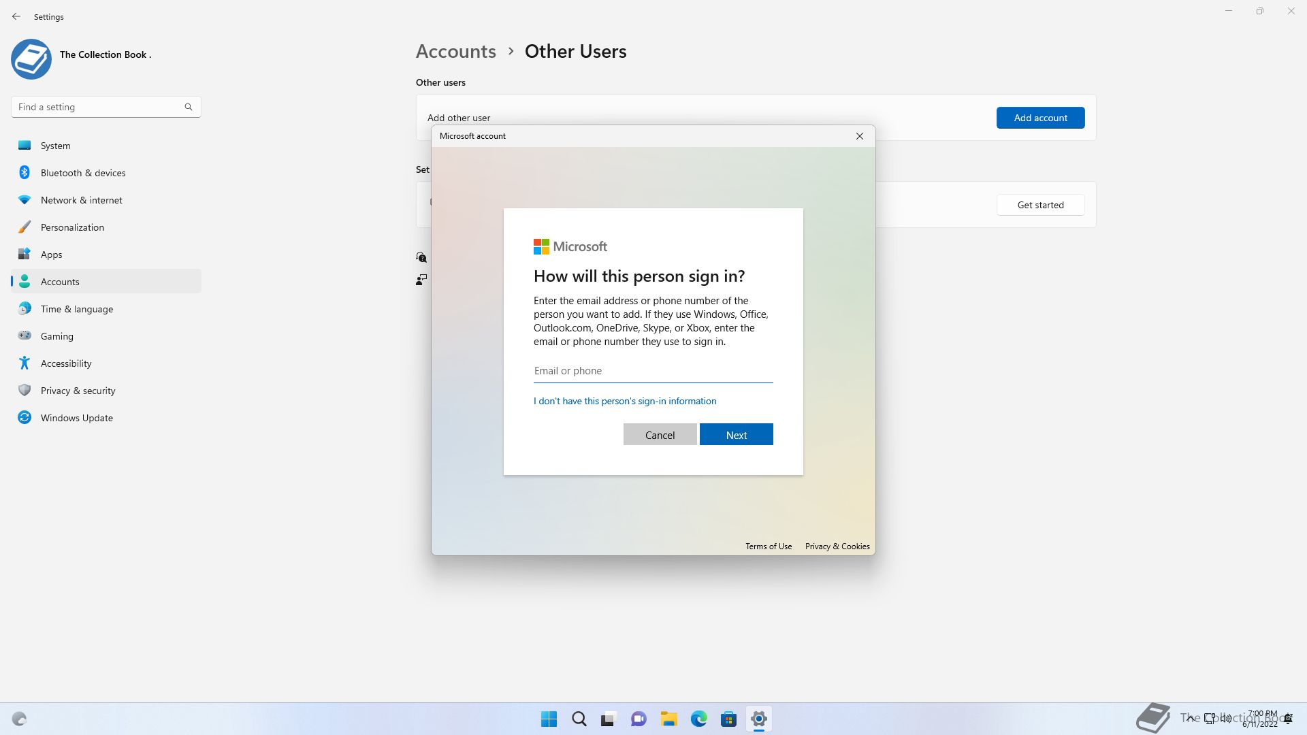Select the Accounts person icon
1307x735 pixels.
click(25, 281)
